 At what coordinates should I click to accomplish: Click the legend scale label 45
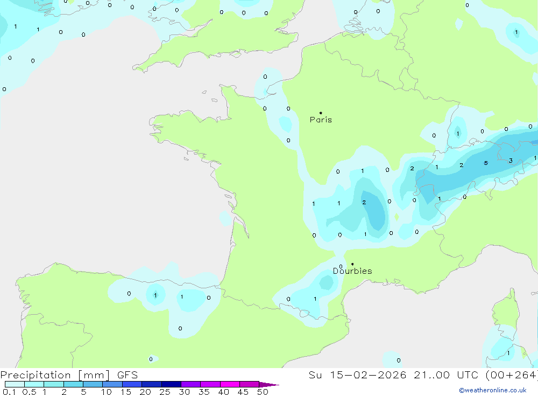(243, 392)
